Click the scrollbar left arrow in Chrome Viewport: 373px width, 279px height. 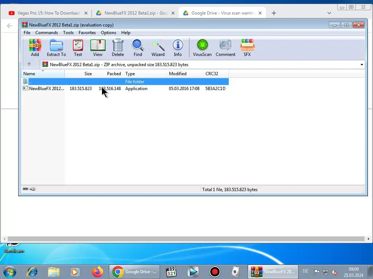pos(4,239)
